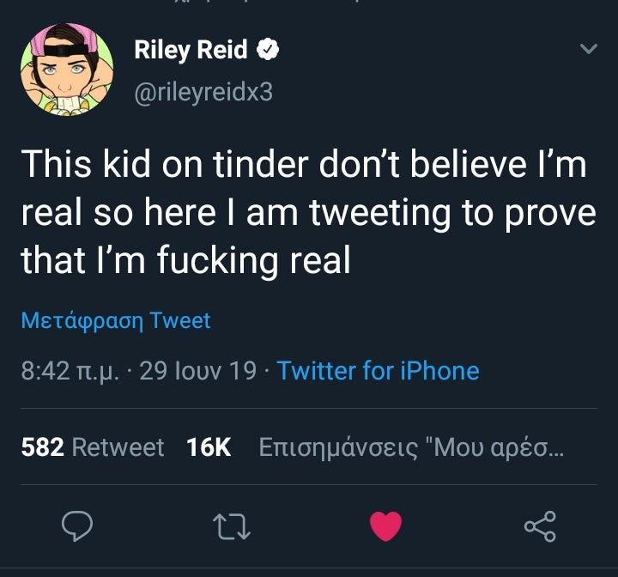Open the Επισημάνσεις "Μου αρέσ…" likes label
Viewport: 618px width, 577px height.
pos(411,447)
